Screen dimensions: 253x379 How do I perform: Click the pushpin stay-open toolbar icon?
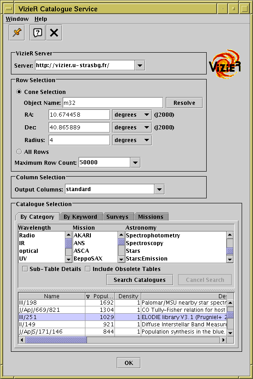pos(17,33)
